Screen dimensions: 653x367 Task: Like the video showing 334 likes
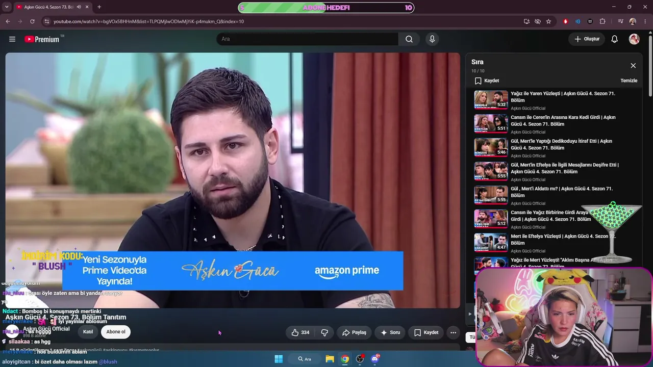pyautogui.click(x=300, y=332)
